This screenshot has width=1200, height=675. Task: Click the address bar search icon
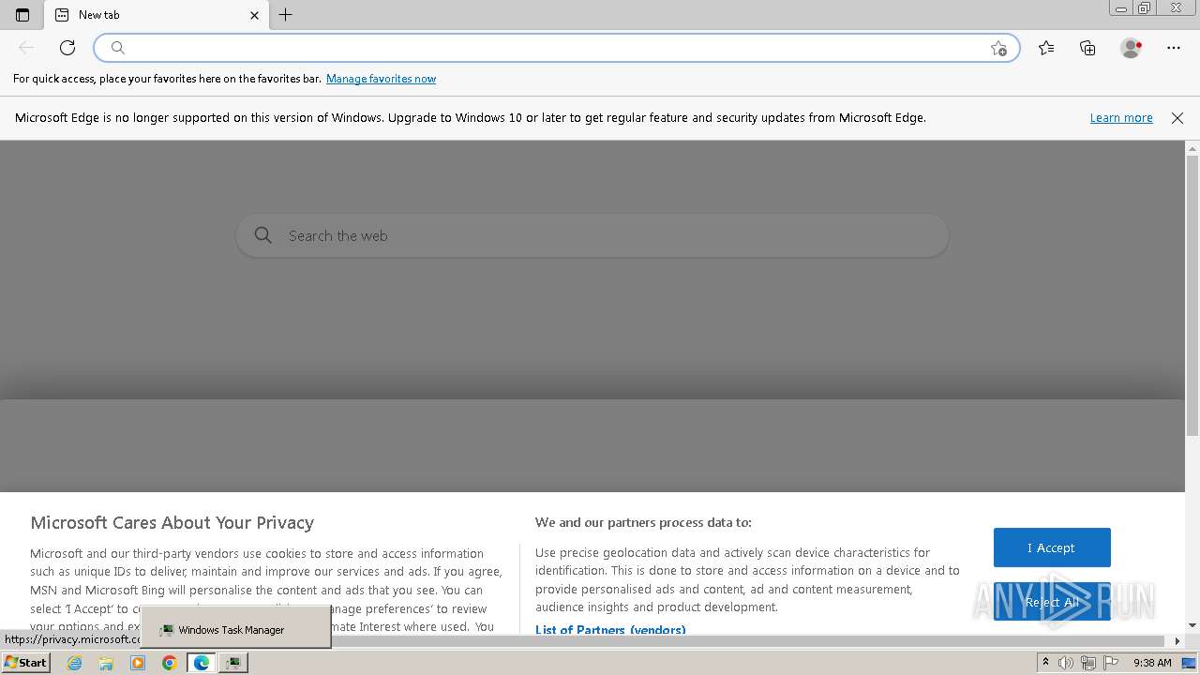tap(117, 48)
